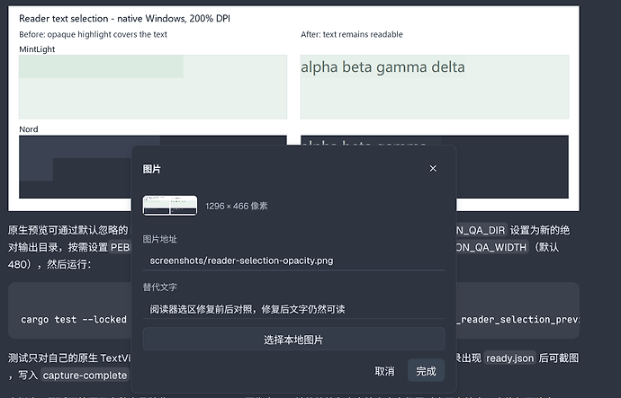Click 'N_QA_DIR' inline code
This screenshot has height=398, width=621.
481,230
